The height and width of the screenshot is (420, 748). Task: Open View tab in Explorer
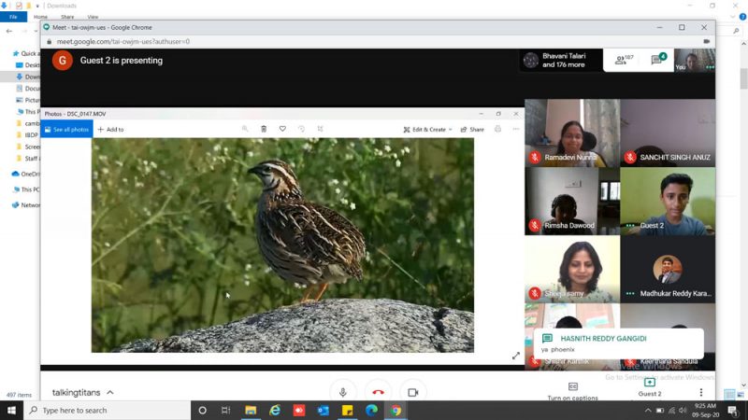click(93, 17)
